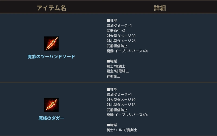Click the アイテム名 column header
The height and width of the screenshot is (136, 217).
51,8
